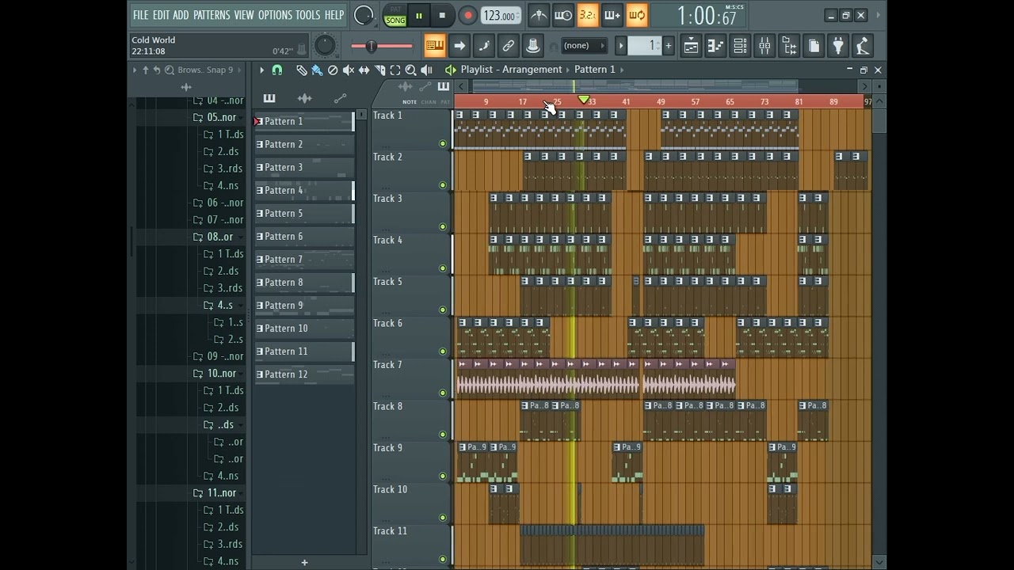Open the OPTIONS menu
1014x570 pixels.
275,15
